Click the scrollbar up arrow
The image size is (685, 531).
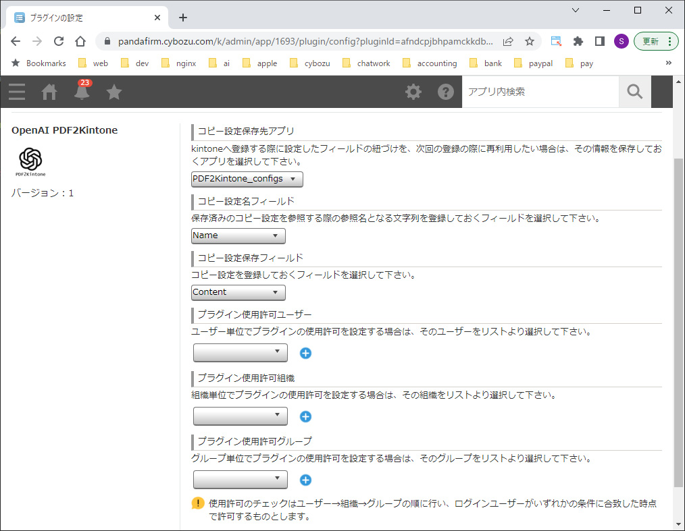[x=678, y=82]
